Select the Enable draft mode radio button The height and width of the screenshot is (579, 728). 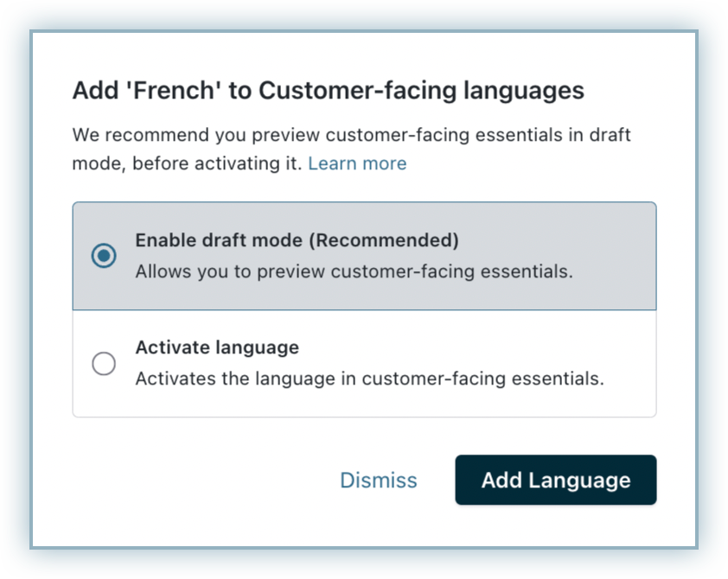click(x=104, y=256)
